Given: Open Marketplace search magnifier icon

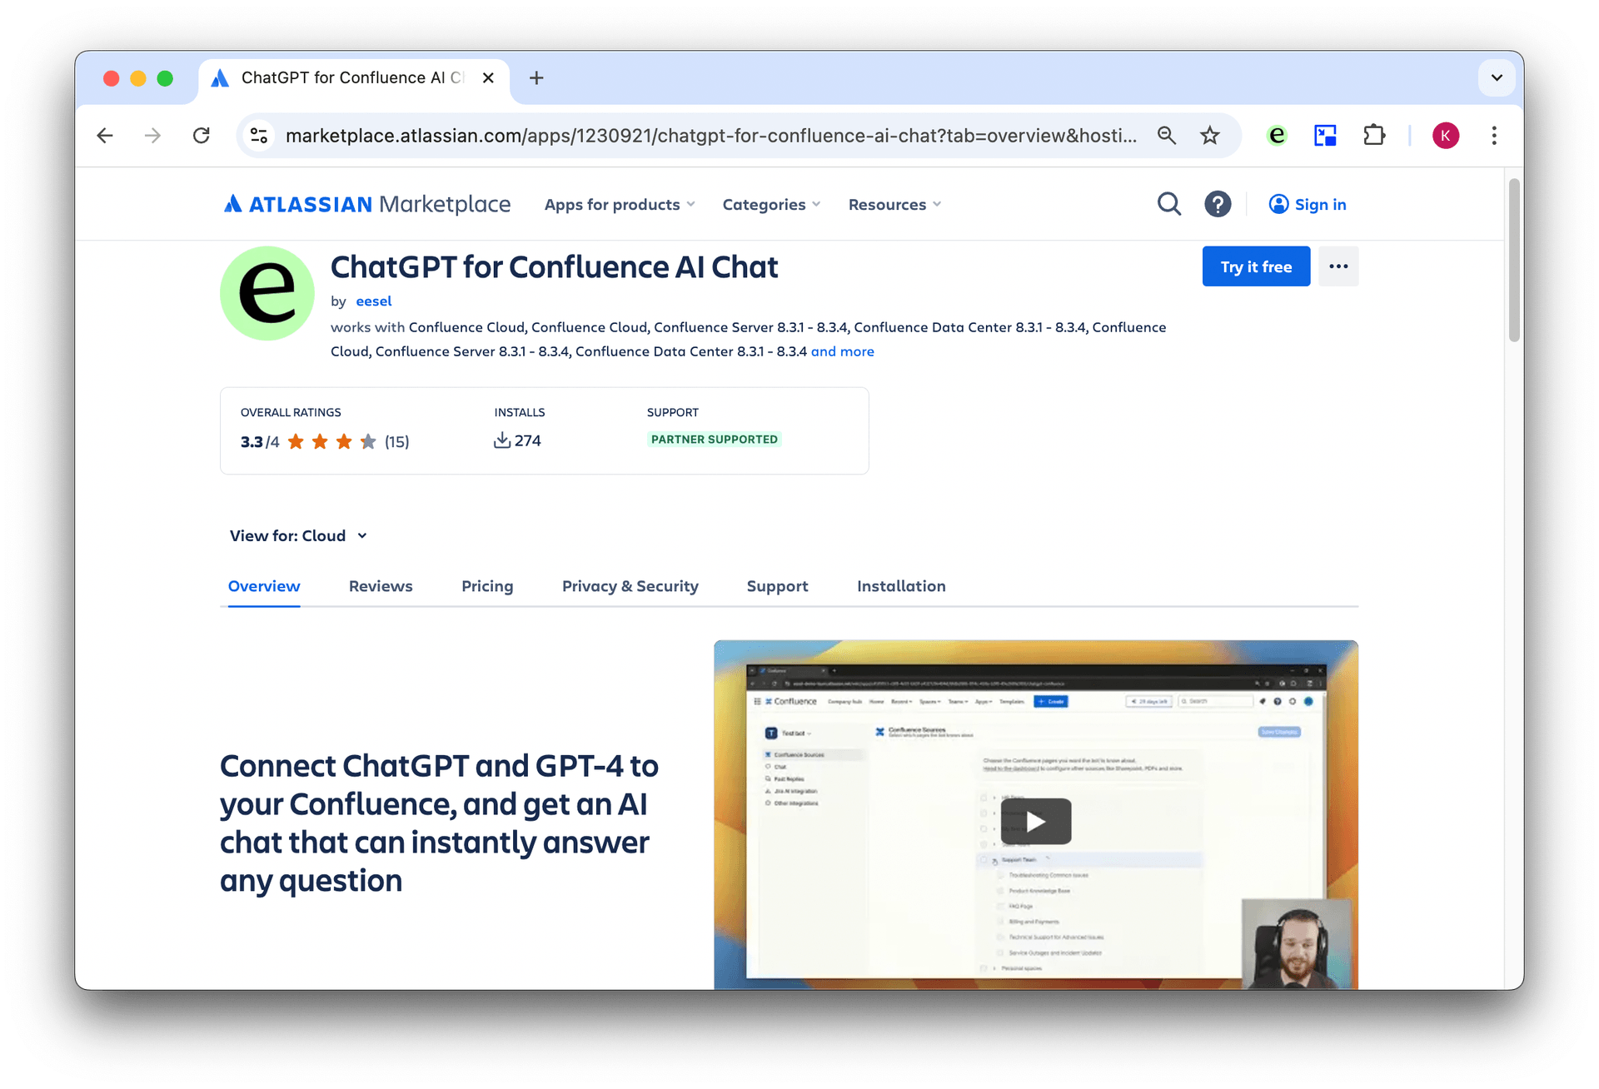Looking at the screenshot, I should coord(1169,205).
